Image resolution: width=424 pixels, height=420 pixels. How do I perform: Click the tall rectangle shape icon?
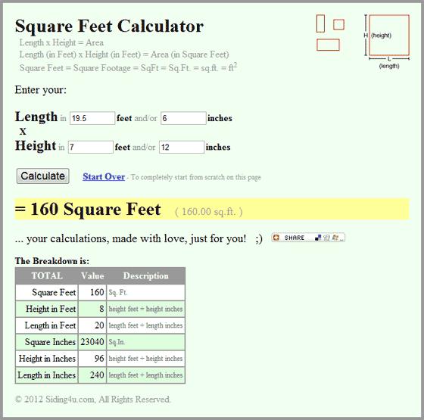point(320,23)
